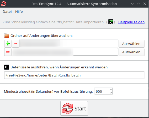Focus the first folder path field
This screenshot has height=118, width=149.
click(x=69, y=44)
